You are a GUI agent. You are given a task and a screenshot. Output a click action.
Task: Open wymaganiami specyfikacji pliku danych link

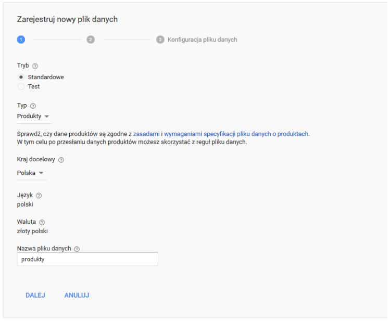tap(236, 134)
